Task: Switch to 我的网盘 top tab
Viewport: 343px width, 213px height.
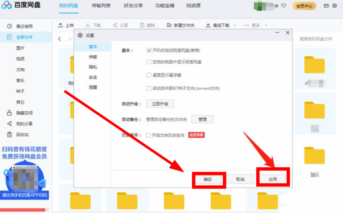Action: (69, 5)
